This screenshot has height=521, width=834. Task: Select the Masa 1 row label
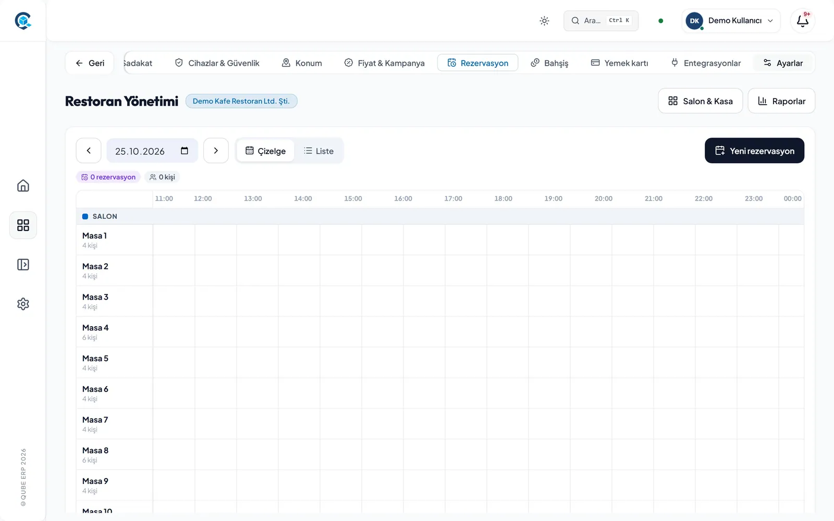point(115,240)
